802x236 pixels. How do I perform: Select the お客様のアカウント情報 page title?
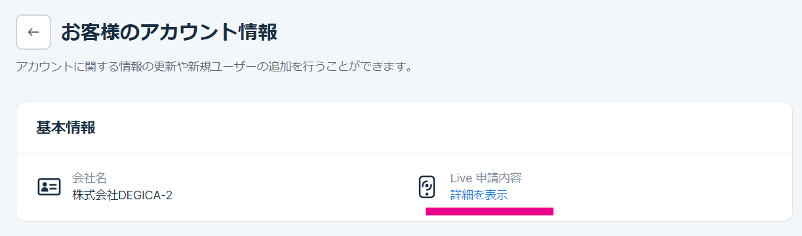[x=169, y=31]
